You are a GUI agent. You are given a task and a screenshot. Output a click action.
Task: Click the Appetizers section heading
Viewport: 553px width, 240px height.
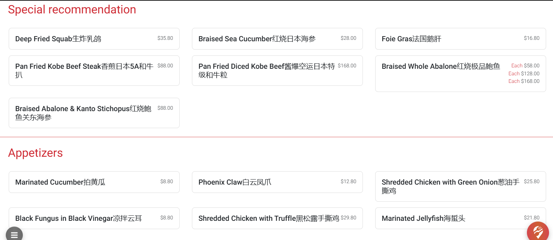35,153
